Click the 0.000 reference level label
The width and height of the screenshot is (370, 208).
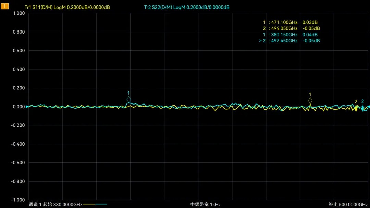(18, 107)
